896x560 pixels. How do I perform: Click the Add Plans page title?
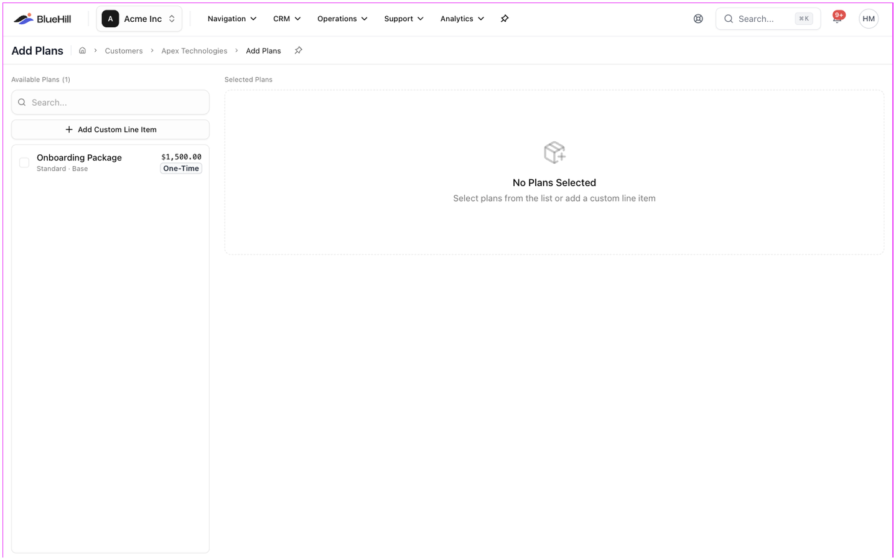click(x=37, y=51)
